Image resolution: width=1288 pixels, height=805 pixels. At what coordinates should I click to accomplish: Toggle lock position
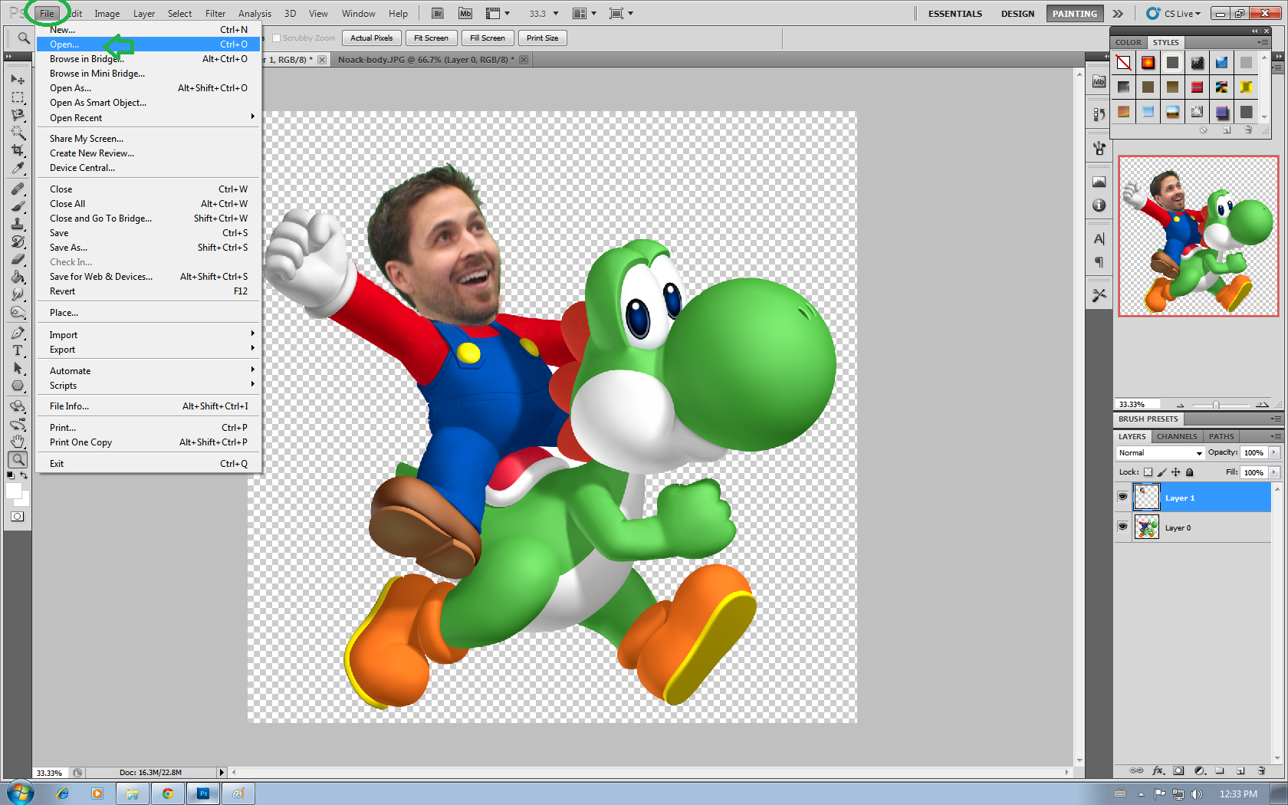(x=1175, y=472)
